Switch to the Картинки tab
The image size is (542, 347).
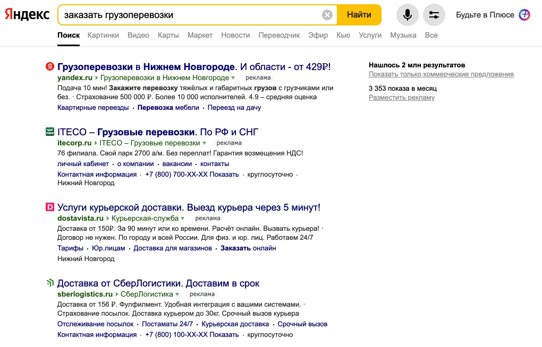pyautogui.click(x=103, y=35)
